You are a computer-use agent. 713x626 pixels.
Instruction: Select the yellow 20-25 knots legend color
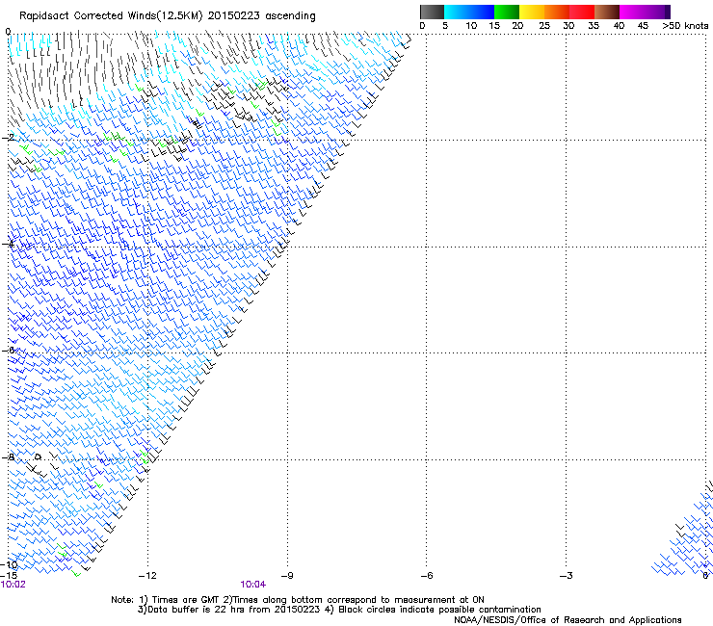pos(532,12)
